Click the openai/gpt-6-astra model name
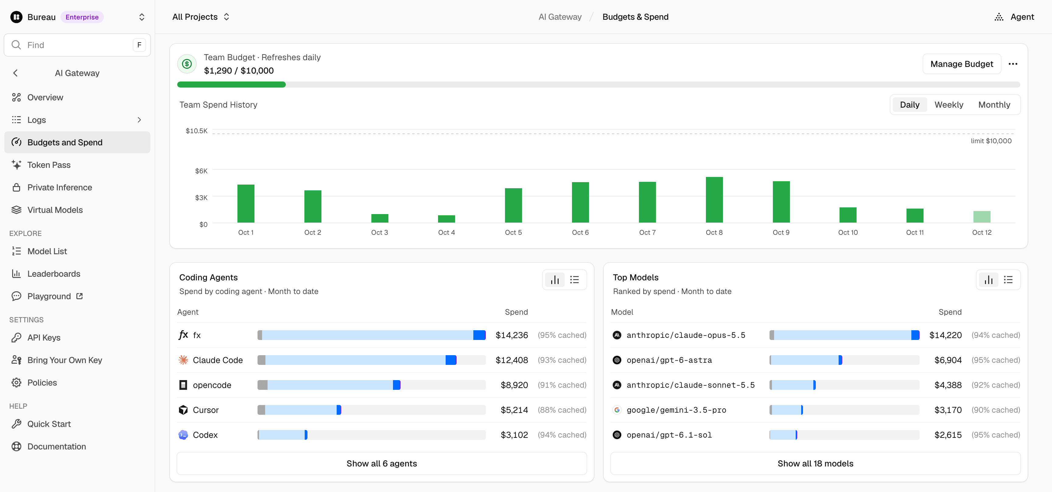This screenshot has width=1052, height=492. (x=669, y=360)
